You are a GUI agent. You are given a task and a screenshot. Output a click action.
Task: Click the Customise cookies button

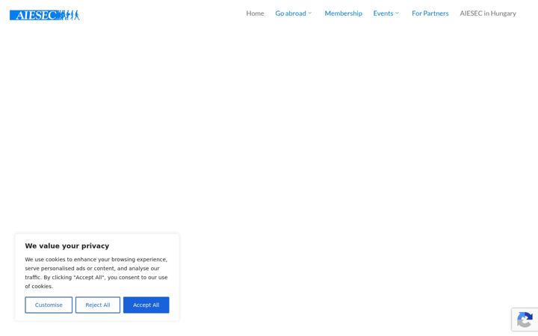49,305
